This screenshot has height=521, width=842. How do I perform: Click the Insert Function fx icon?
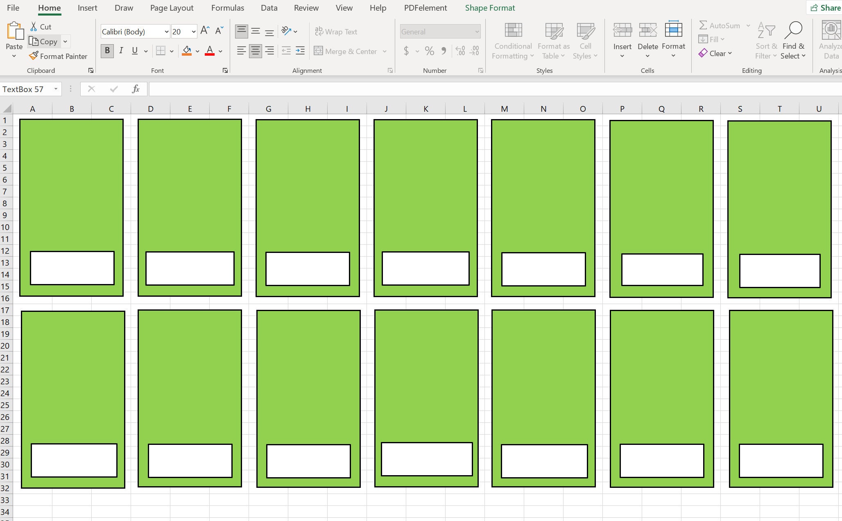click(x=136, y=89)
